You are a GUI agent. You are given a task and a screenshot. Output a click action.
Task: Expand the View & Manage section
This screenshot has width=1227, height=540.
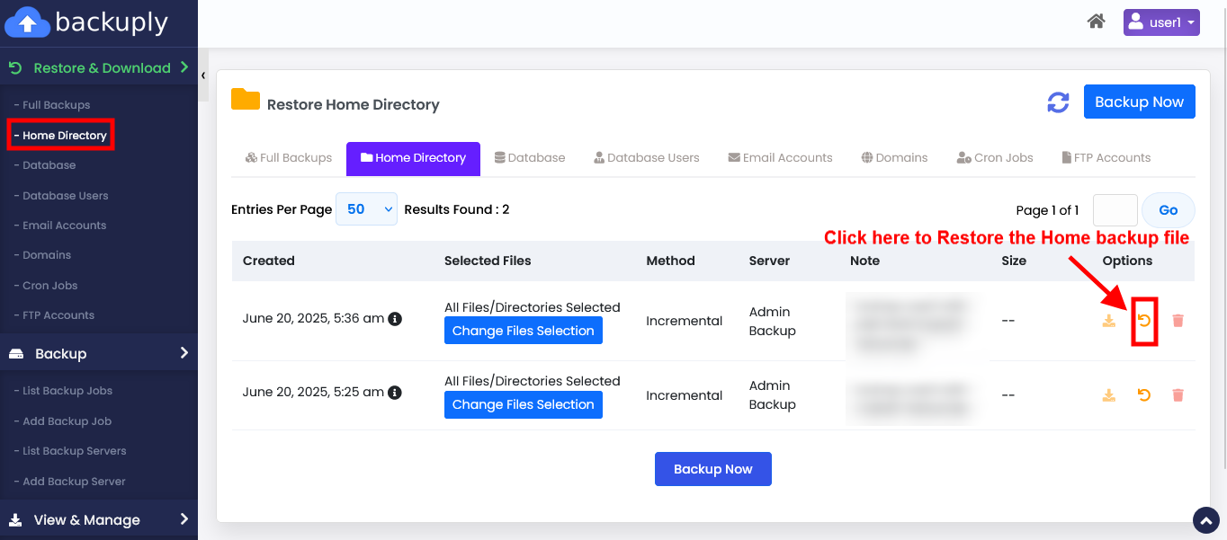[99, 519]
